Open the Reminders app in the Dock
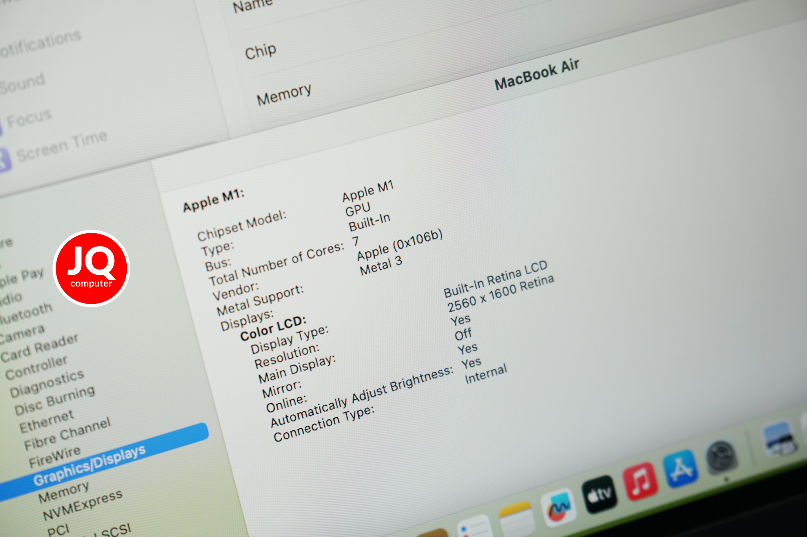The height and width of the screenshot is (537, 807). [475, 527]
